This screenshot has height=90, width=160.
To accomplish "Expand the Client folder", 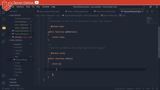I will (17, 53).
